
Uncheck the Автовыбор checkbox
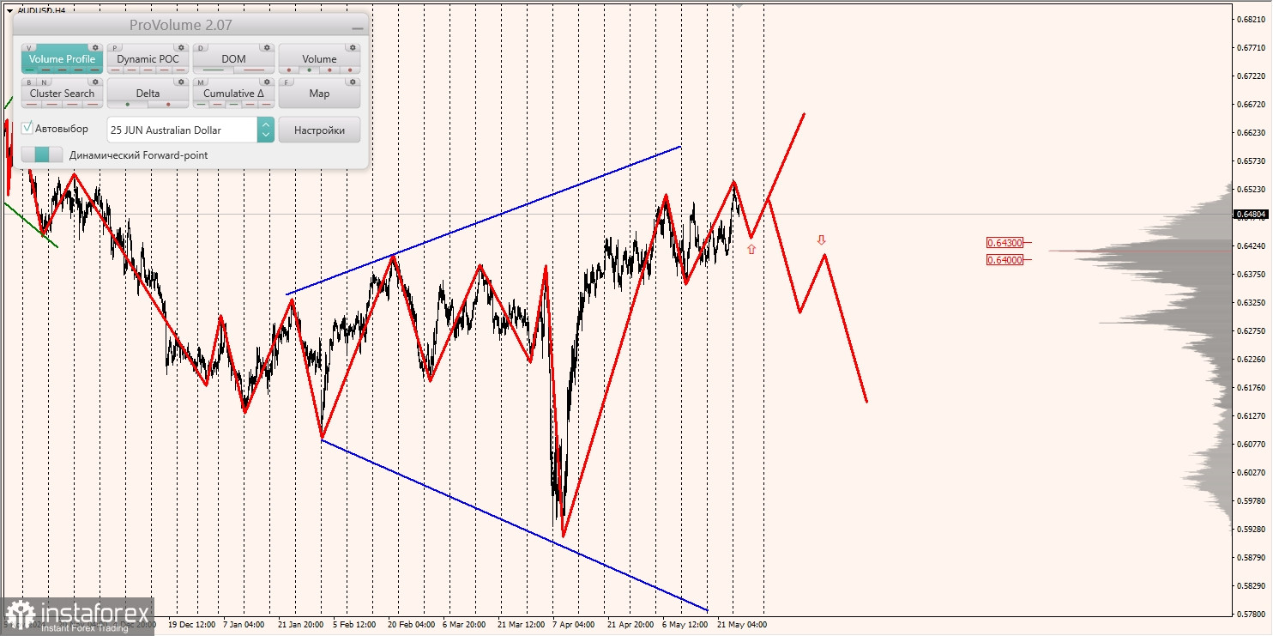coord(27,127)
